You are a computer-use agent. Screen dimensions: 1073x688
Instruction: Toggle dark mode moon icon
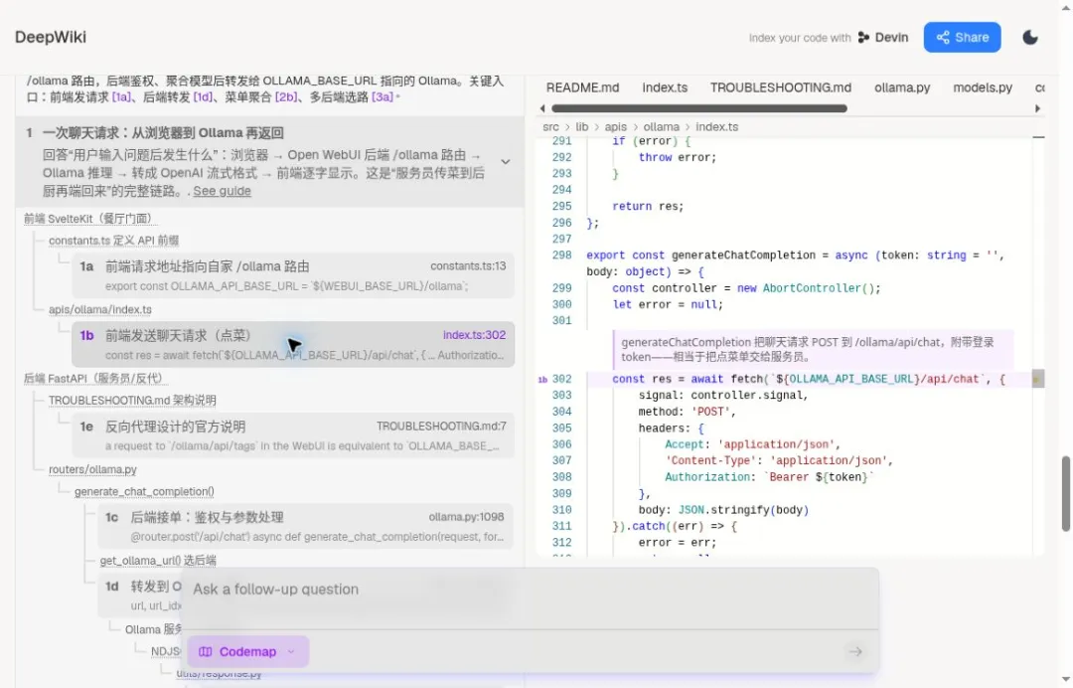pos(1029,38)
